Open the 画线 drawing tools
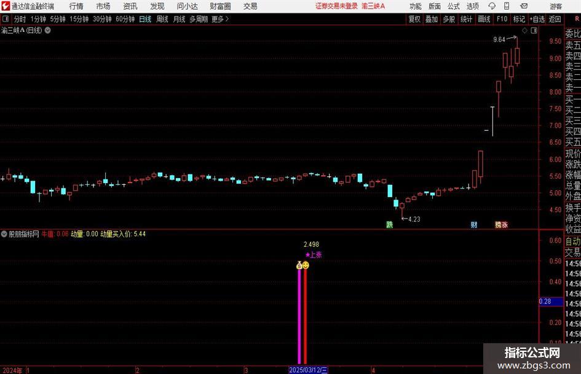Image resolution: width=581 pixels, height=374 pixels. coord(484,19)
